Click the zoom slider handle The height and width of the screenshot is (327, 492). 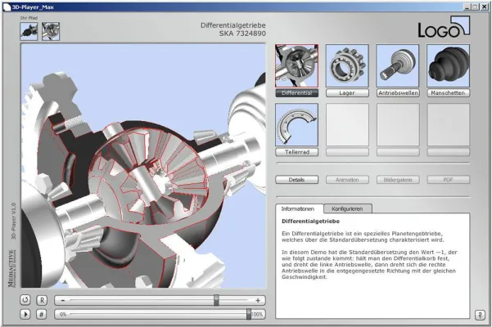click(x=216, y=300)
